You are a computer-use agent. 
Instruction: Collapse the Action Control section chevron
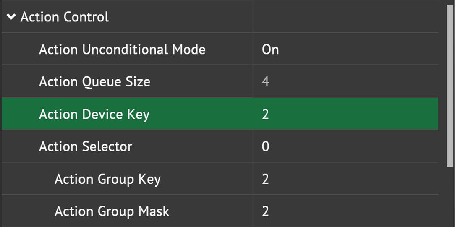tap(12, 17)
